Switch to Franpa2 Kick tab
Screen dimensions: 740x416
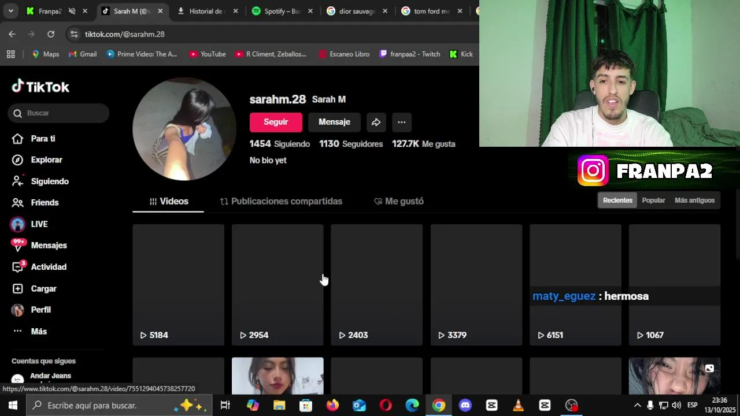49,11
